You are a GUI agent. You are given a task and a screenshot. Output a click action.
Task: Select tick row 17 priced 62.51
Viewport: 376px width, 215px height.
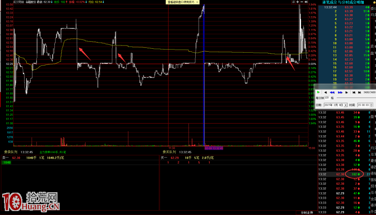click(344, 71)
